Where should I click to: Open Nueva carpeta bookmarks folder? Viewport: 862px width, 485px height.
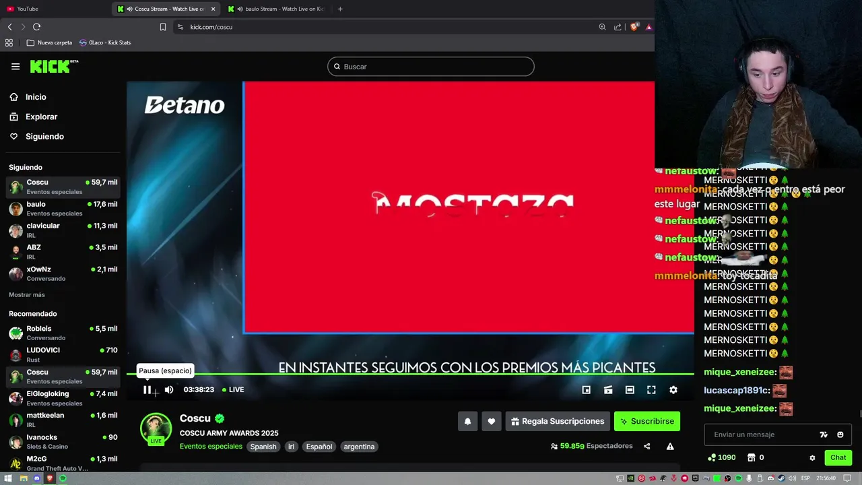[49, 42]
